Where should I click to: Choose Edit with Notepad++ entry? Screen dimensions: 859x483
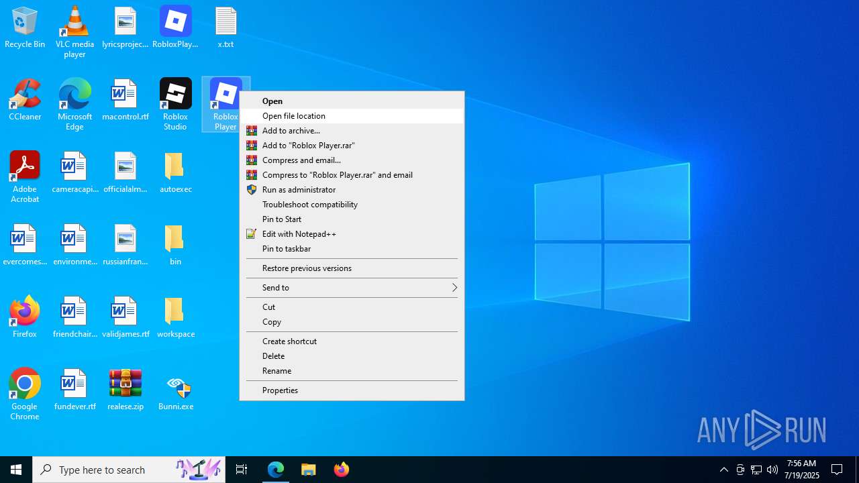tap(352, 234)
